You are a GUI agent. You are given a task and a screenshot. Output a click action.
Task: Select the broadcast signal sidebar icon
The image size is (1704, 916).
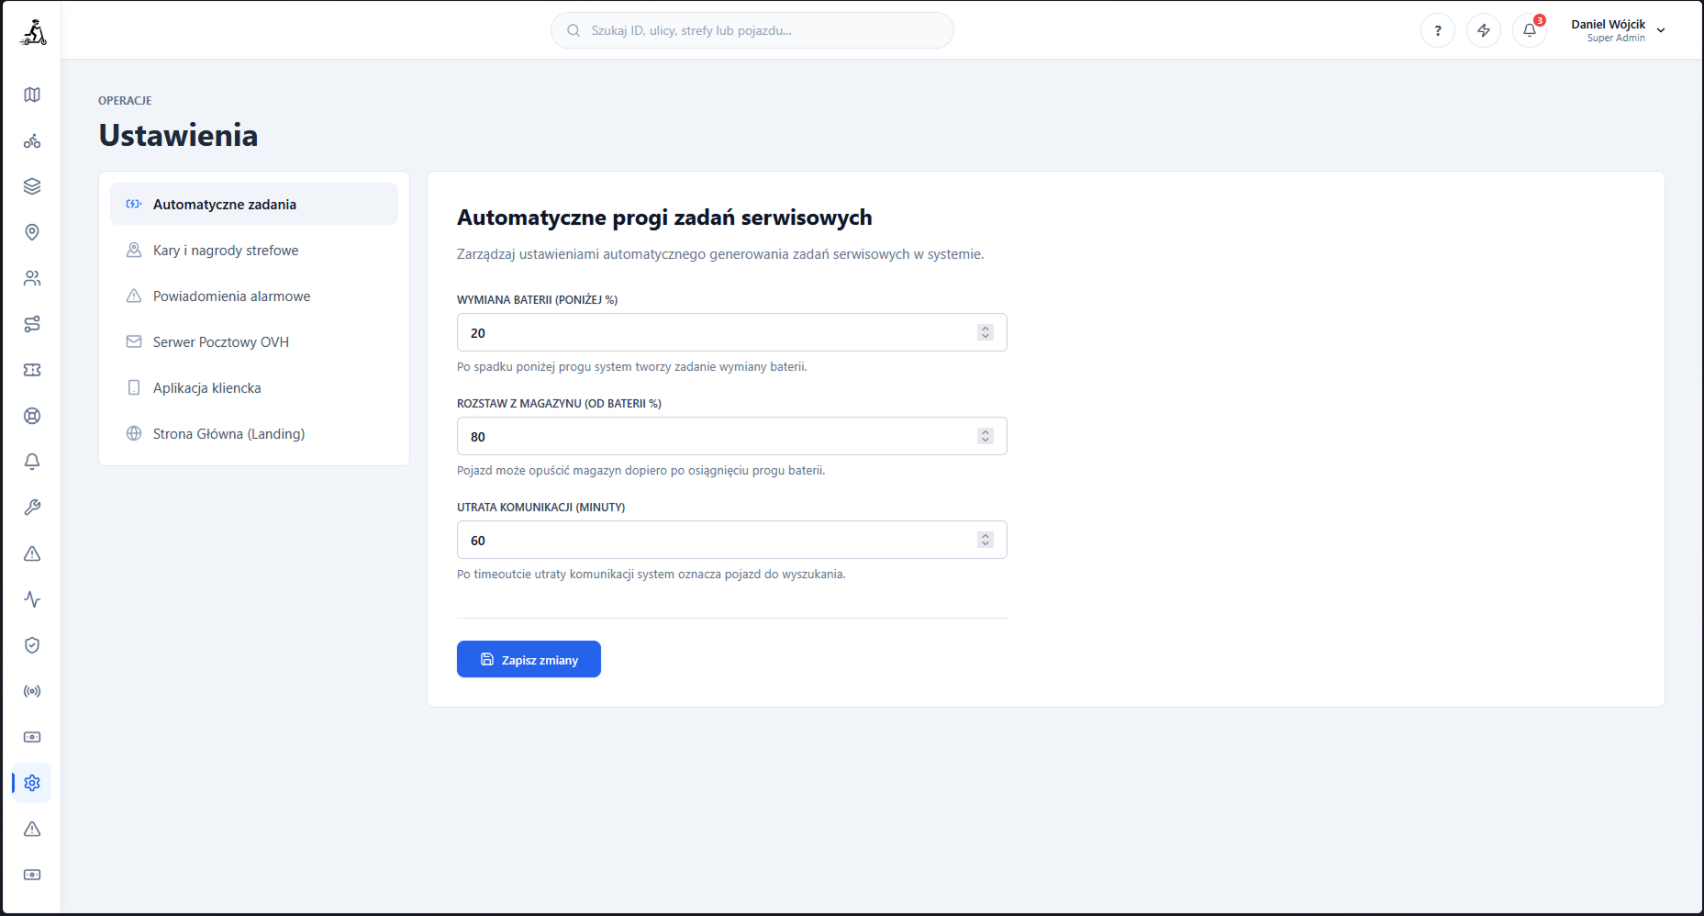coord(32,691)
